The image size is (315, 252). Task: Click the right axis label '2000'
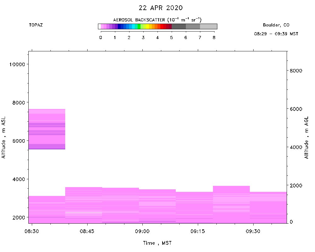click(x=296, y=186)
